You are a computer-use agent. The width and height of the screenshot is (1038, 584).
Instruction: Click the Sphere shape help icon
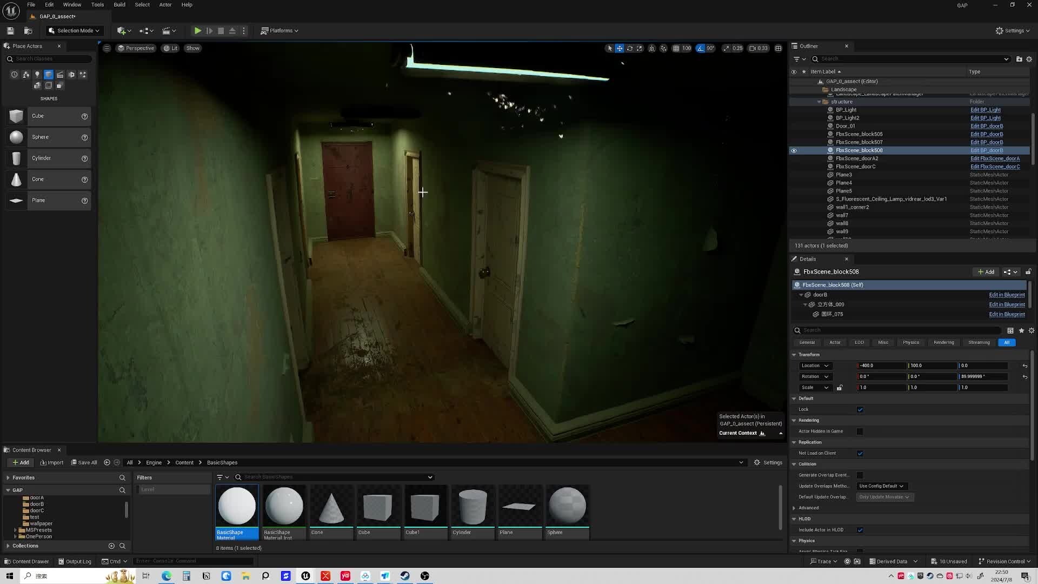pyautogui.click(x=84, y=137)
